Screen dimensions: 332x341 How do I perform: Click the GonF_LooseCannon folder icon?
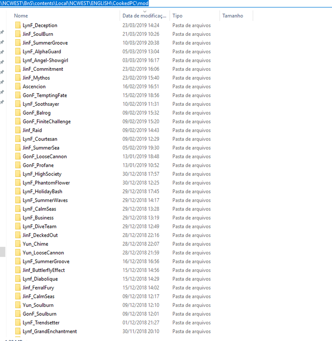pos(18,156)
